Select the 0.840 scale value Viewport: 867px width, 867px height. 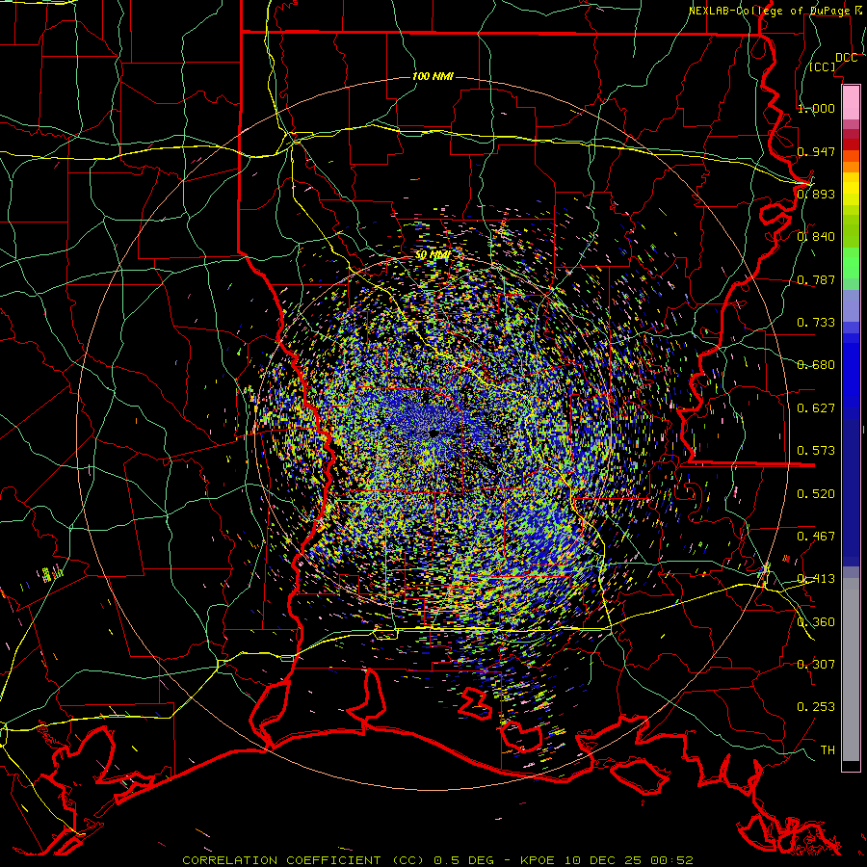tap(816, 237)
